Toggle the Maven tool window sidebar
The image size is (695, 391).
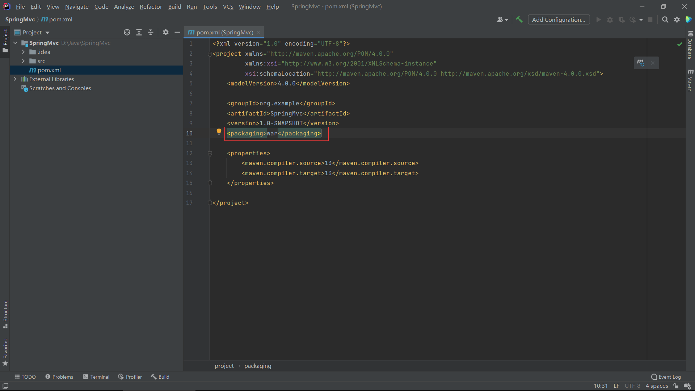(690, 80)
